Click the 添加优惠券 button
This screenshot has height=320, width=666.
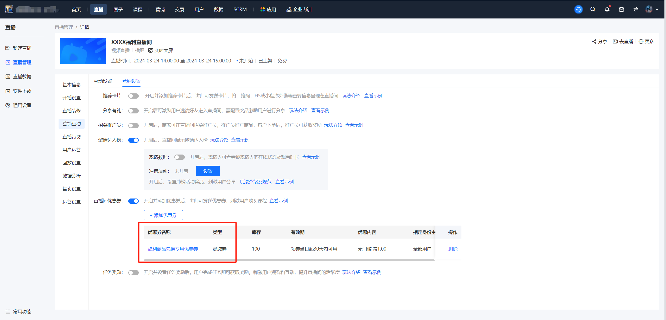click(163, 215)
